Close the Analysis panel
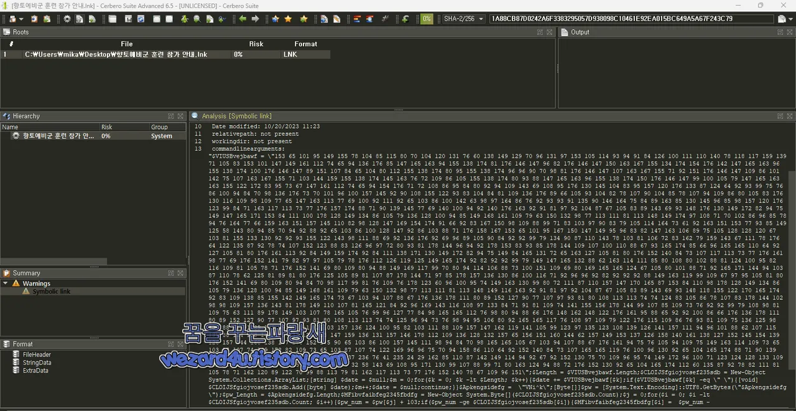 point(790,116)
